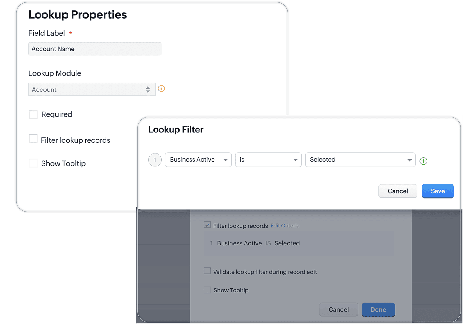This screenshot has height=331, width=472.
Task: Check Filter lookup records in Lookup Properties
Action: [33, 139]
